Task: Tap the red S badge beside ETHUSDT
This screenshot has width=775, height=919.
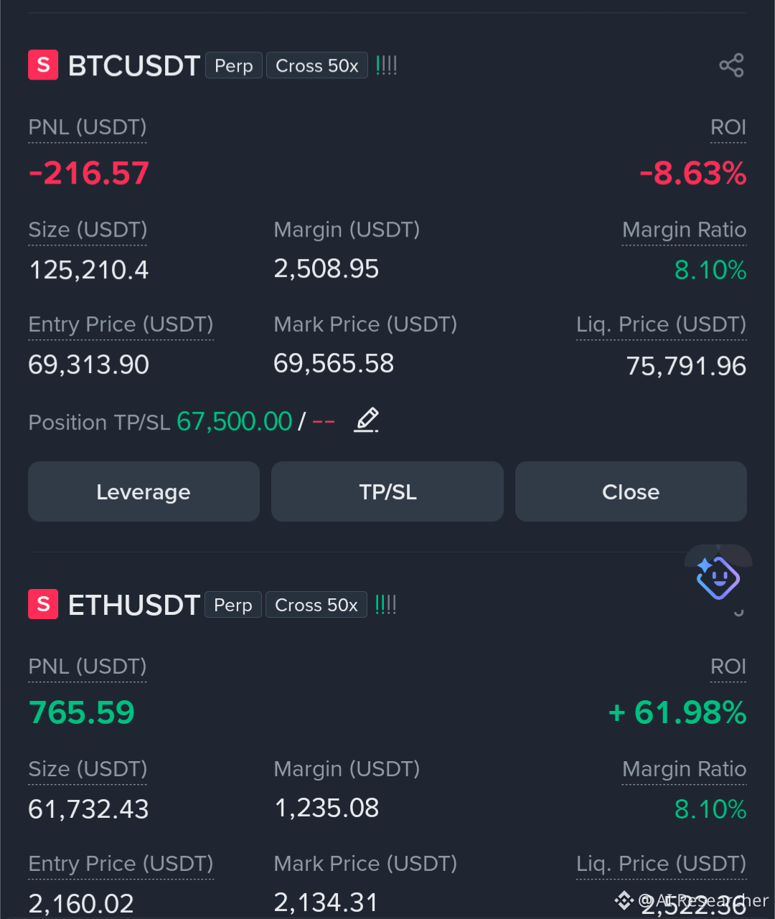Action: tap(43, 605)
